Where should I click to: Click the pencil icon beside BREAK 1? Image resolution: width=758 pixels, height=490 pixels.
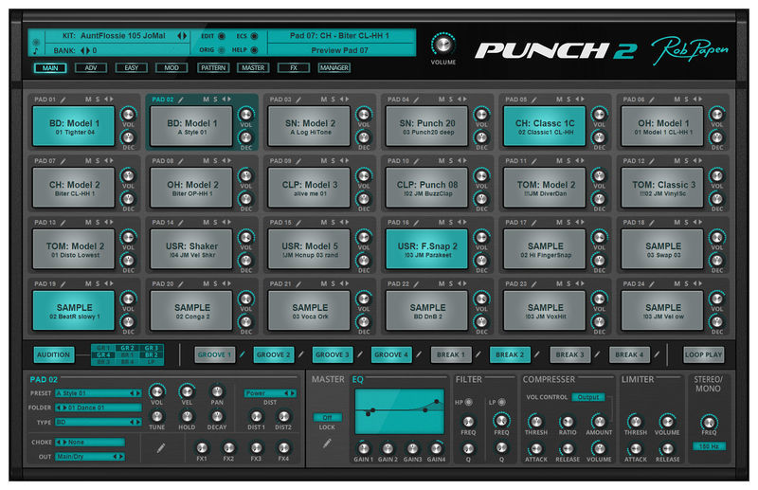point(478,354)
